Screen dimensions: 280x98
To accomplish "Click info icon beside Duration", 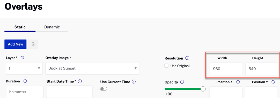I will point(25,81).
